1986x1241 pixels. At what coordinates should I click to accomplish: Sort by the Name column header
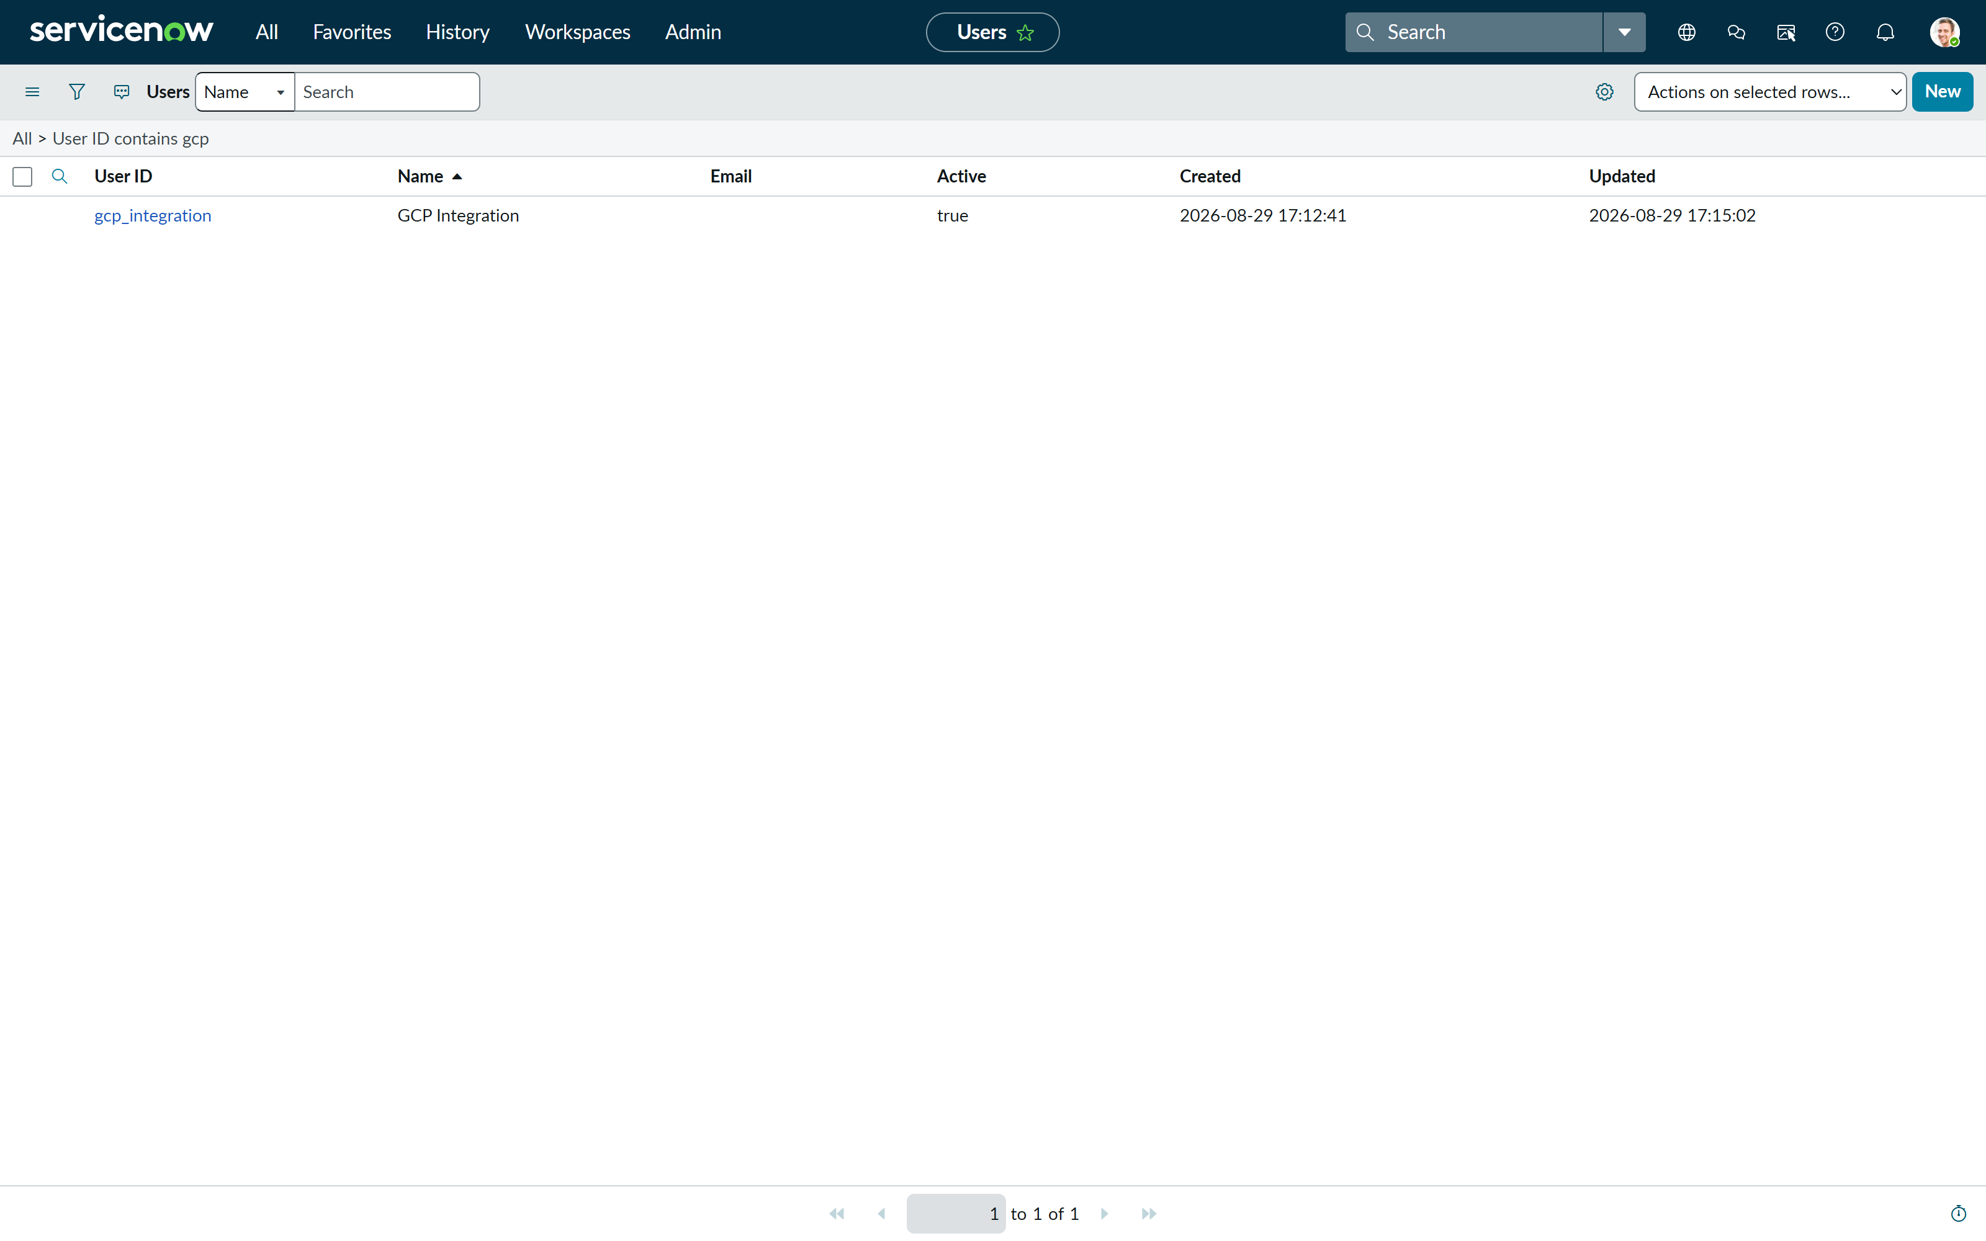pos(420,176)
